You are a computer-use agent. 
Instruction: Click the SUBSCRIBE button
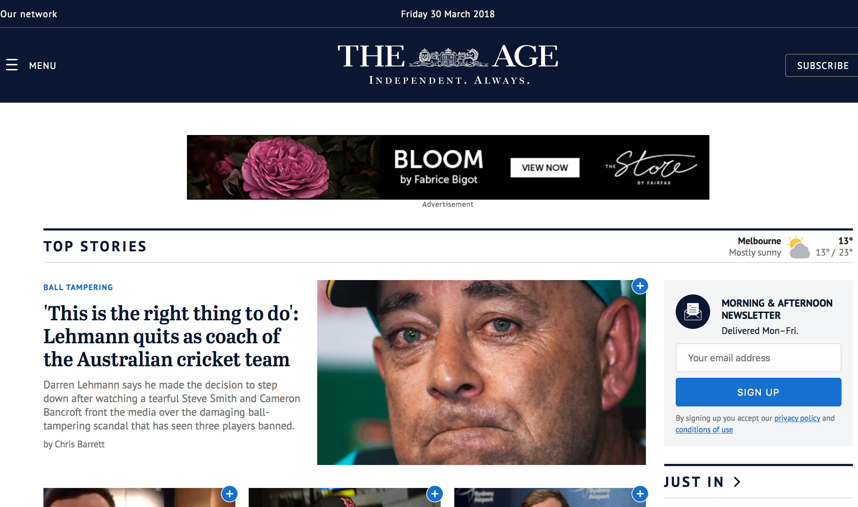pyautogui.click(x=822, y=65)
